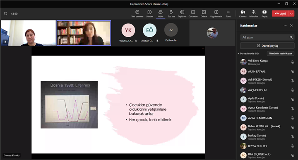Select participant Bahar KENAR Zü... (Konuk)

coord(267,128)
